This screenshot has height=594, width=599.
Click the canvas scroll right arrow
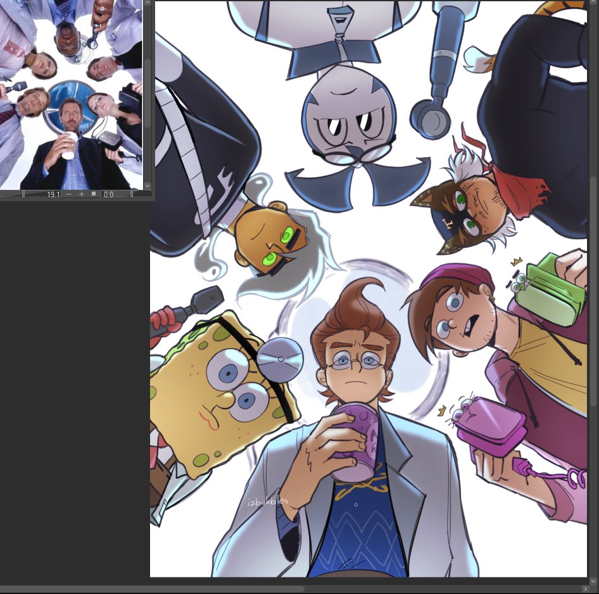585,589
